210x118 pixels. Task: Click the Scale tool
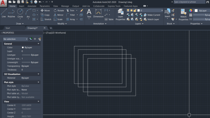pyautogui.click(x=58, y=19)
